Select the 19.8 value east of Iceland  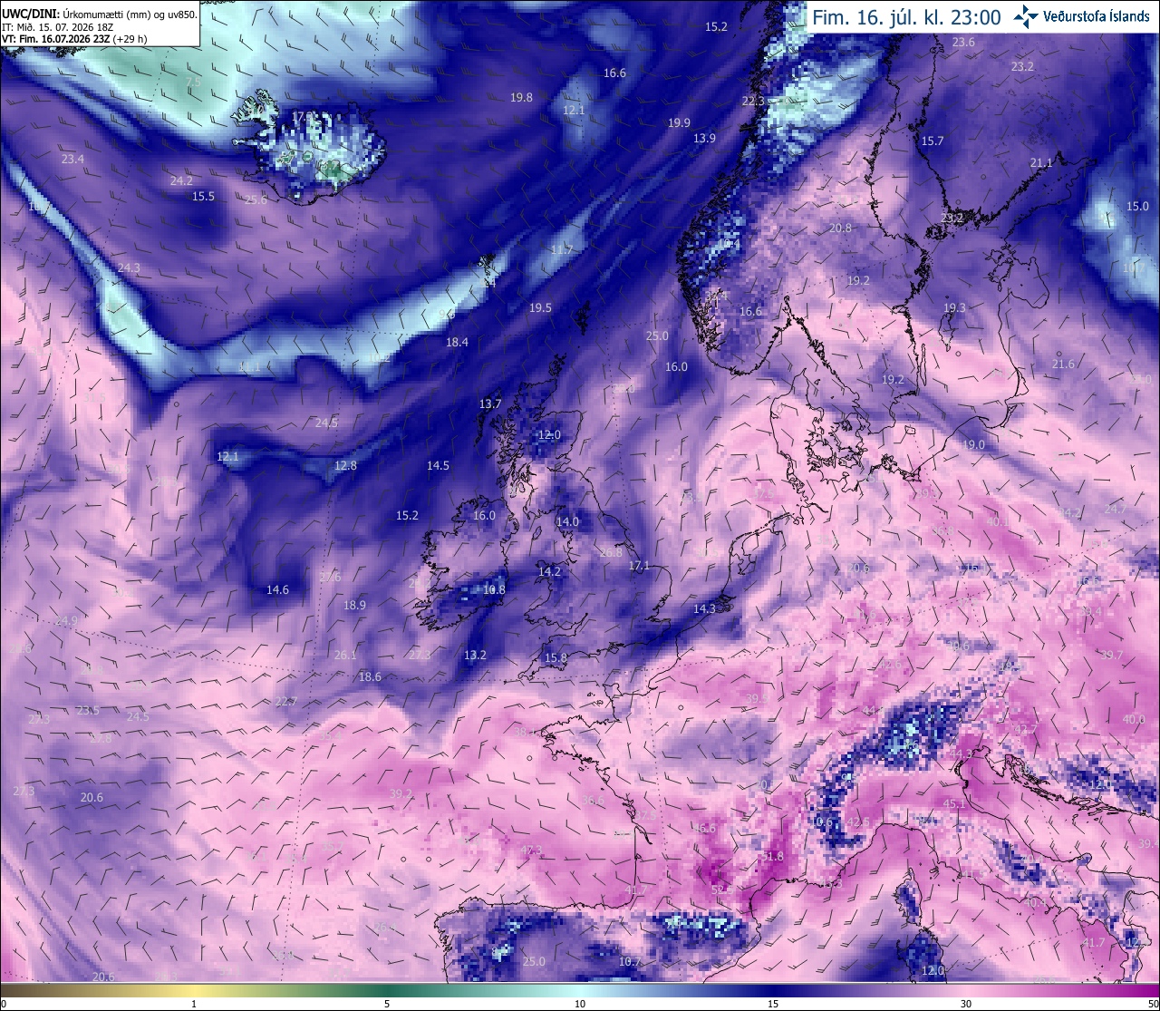pyautogui.click(x=521, y=97)
